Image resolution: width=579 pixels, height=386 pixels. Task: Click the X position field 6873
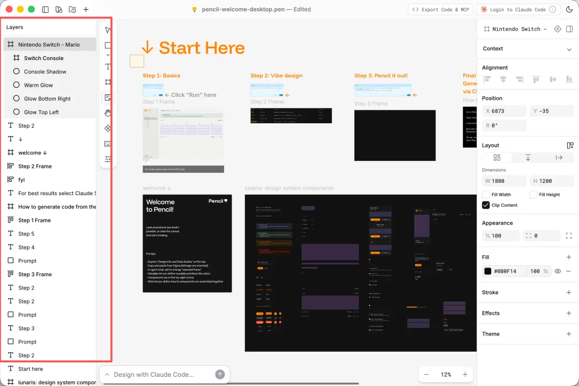[x=504, y=111]
